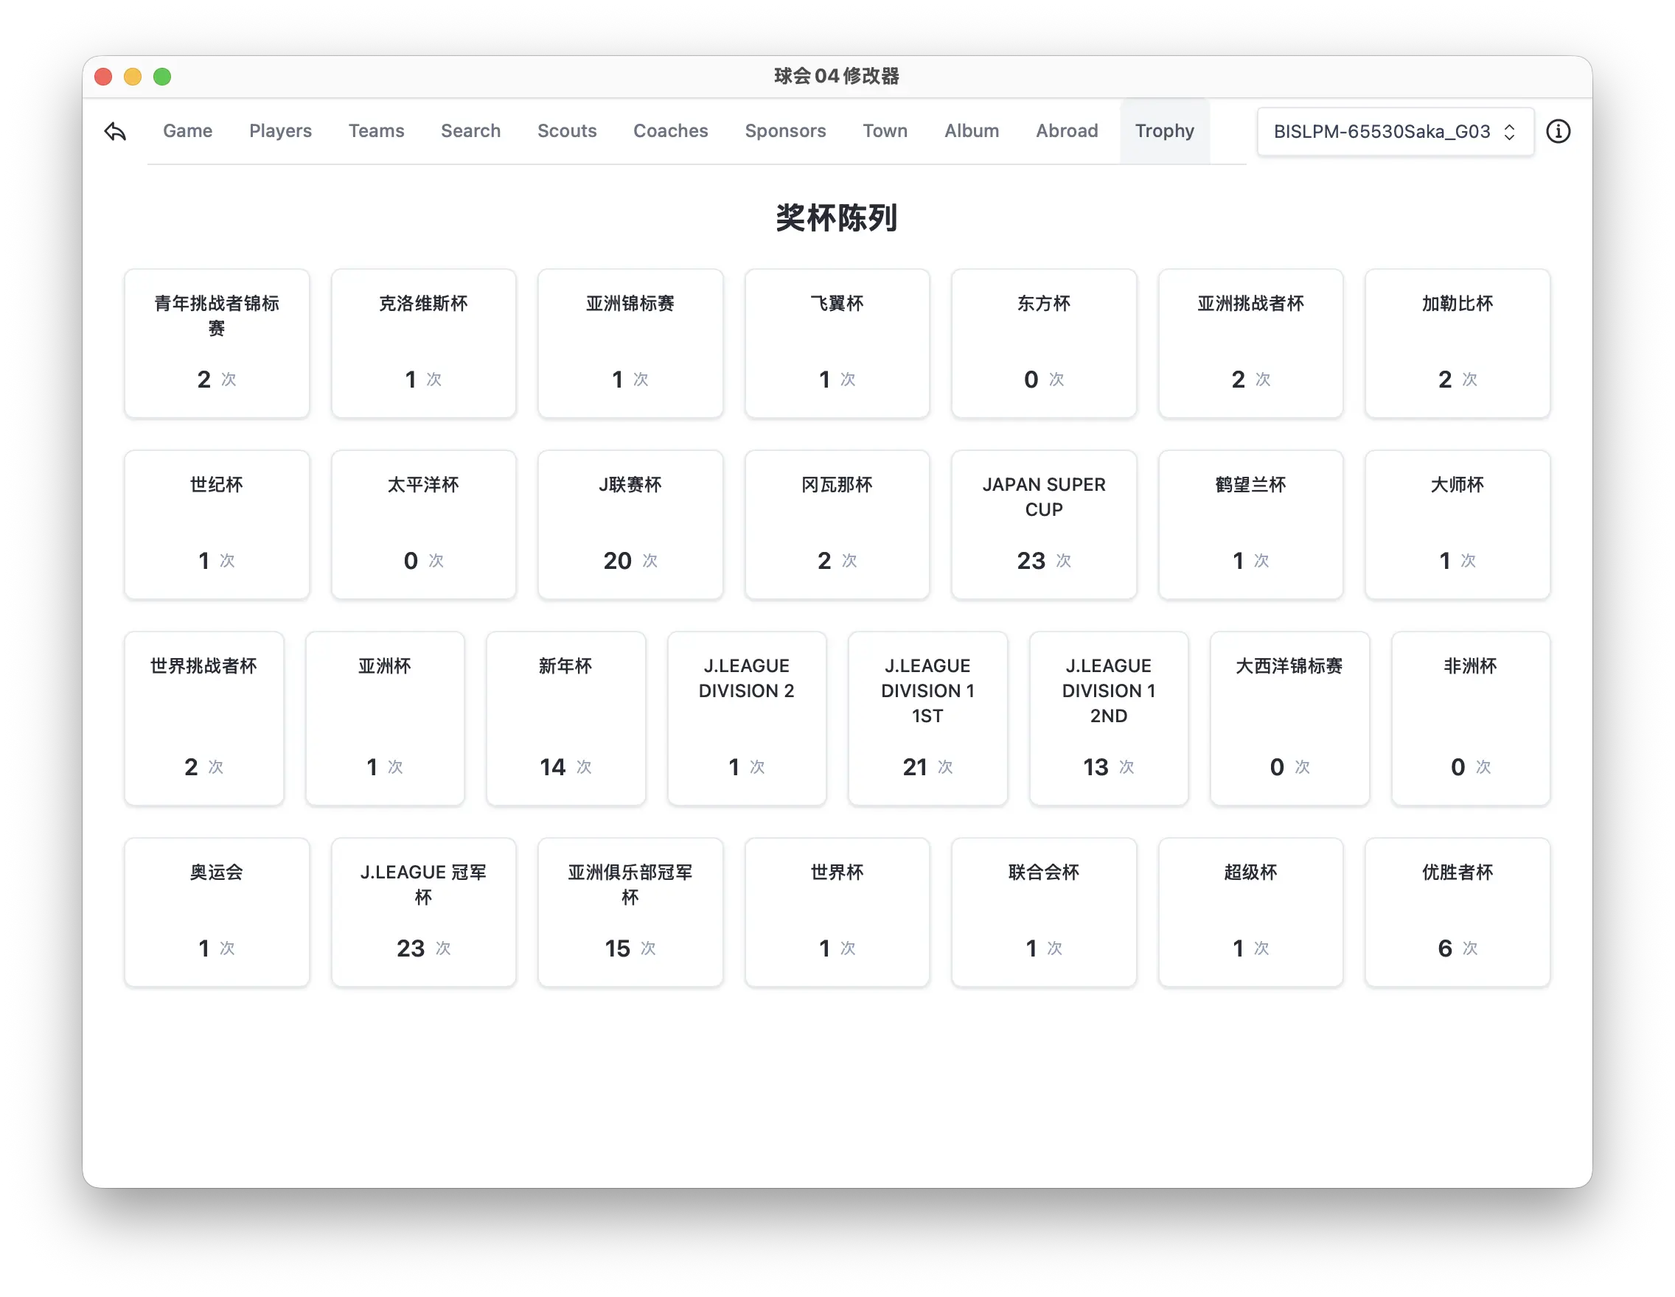Image resolution: width=1675 pixels, height=1297 pixels.
Task: Click the green zoom traffic light icon
Action: 163,76
